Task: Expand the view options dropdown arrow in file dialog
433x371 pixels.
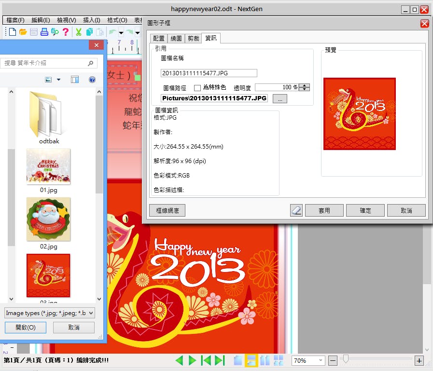Action: [59, 80]
